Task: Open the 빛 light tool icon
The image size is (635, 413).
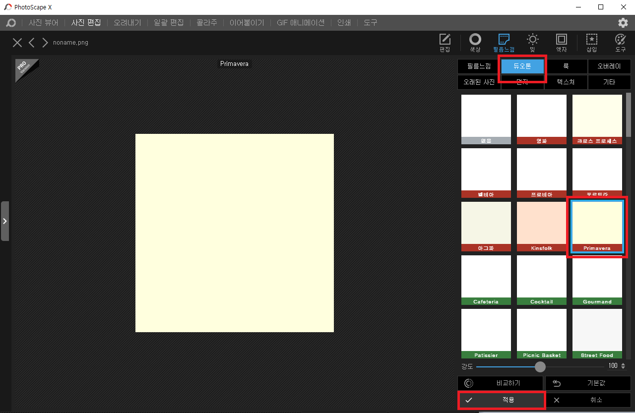Action: [x=532, y=43]
